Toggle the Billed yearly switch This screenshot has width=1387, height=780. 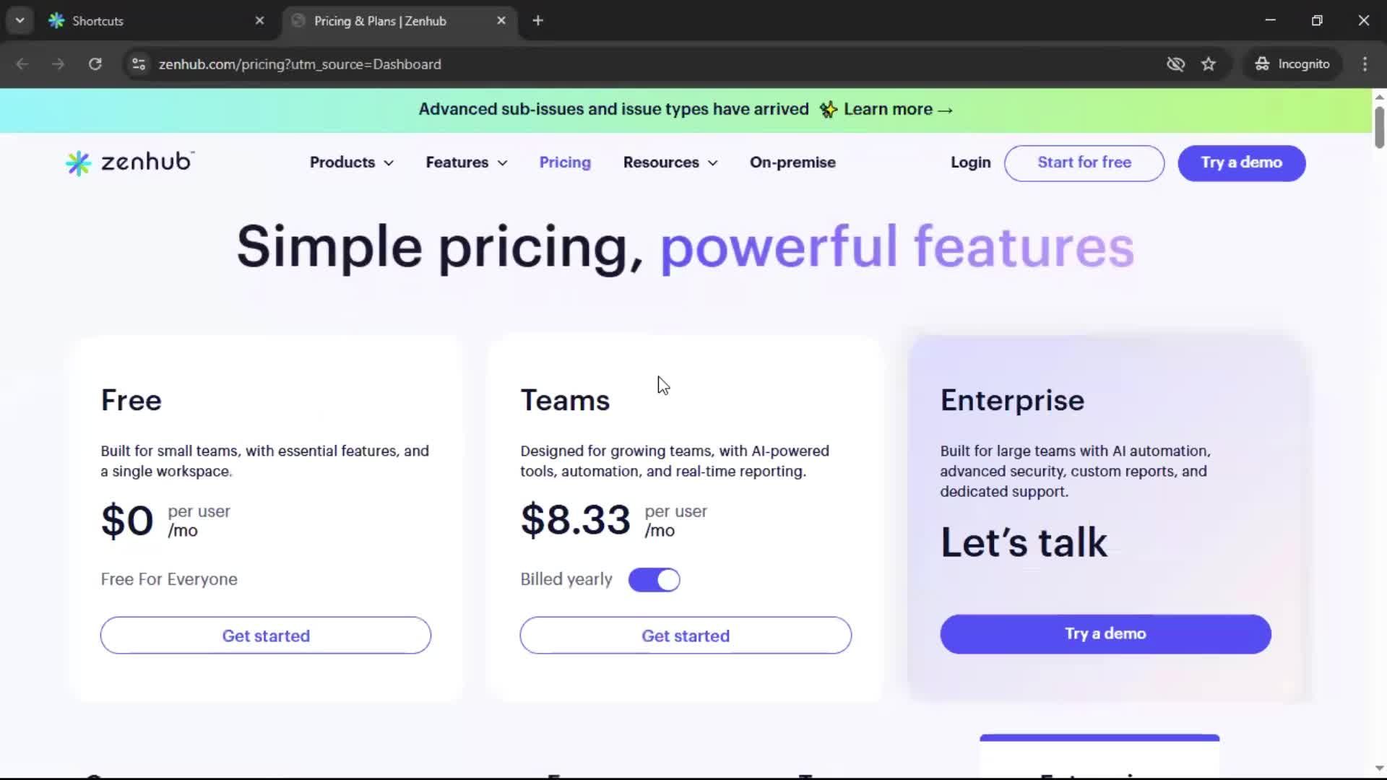point(654,580)
